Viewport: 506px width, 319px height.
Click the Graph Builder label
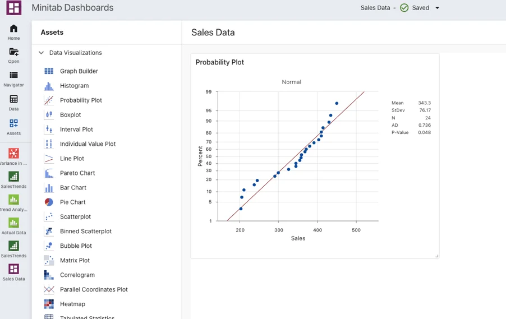(x=79, y=71)
